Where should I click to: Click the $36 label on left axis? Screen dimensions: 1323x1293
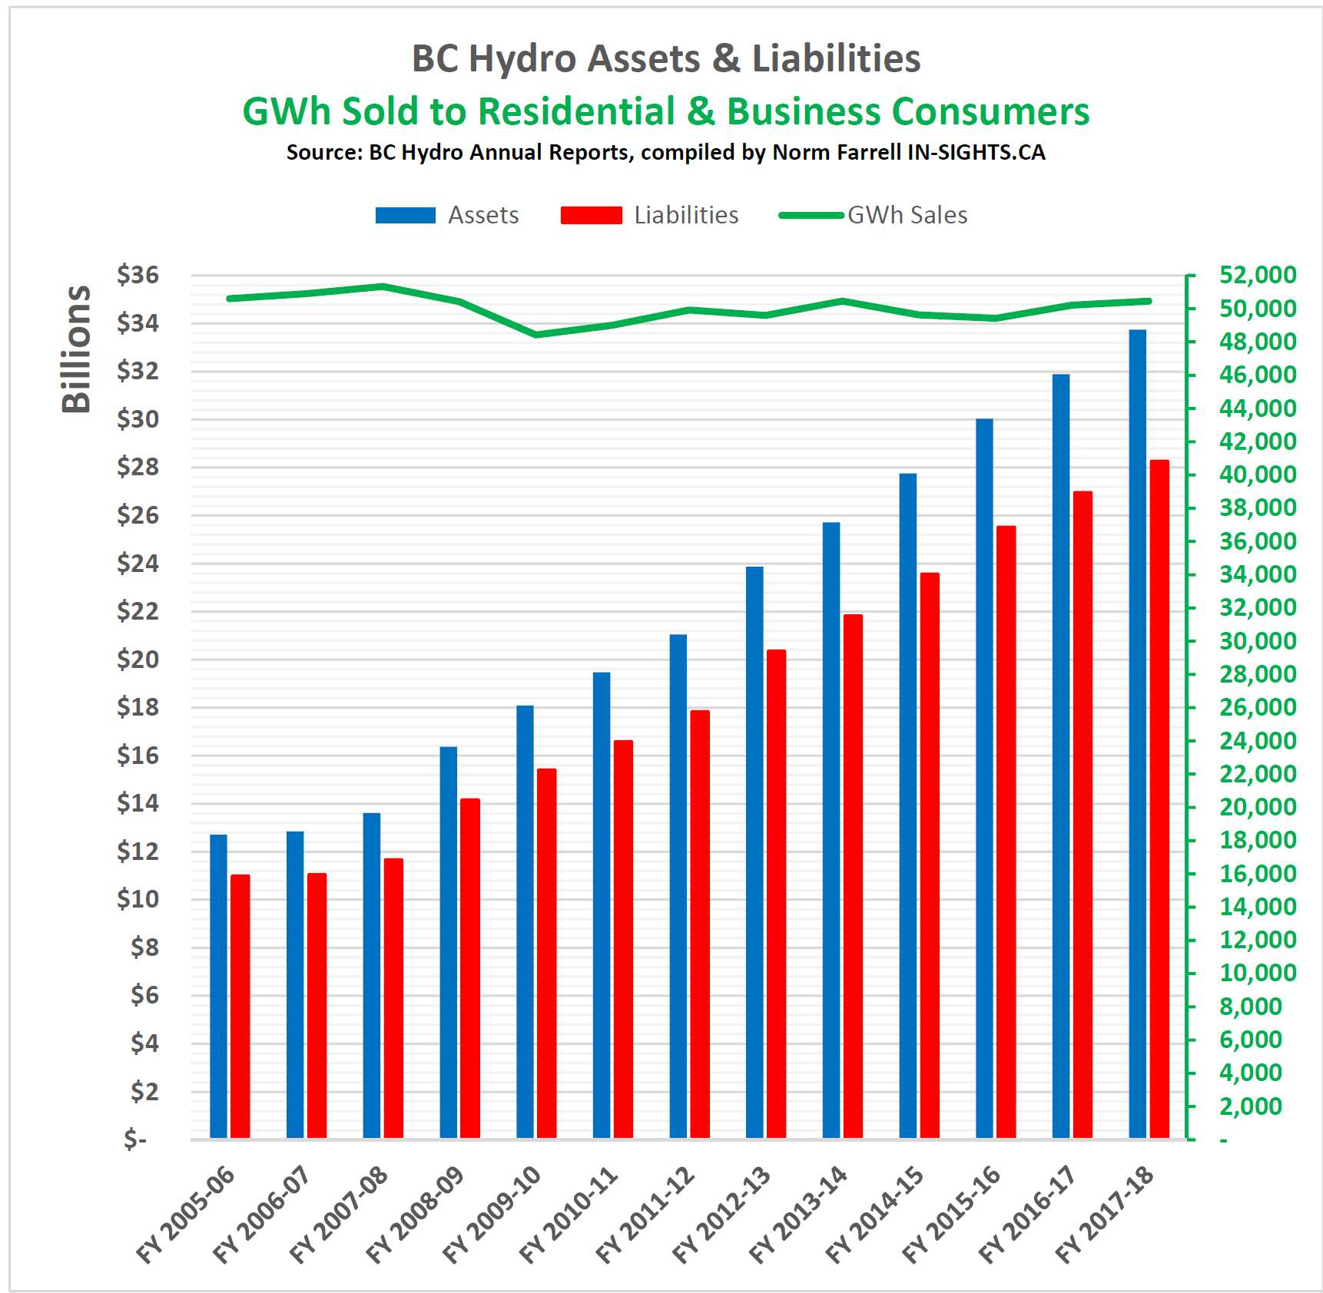(x=138, y=275)
